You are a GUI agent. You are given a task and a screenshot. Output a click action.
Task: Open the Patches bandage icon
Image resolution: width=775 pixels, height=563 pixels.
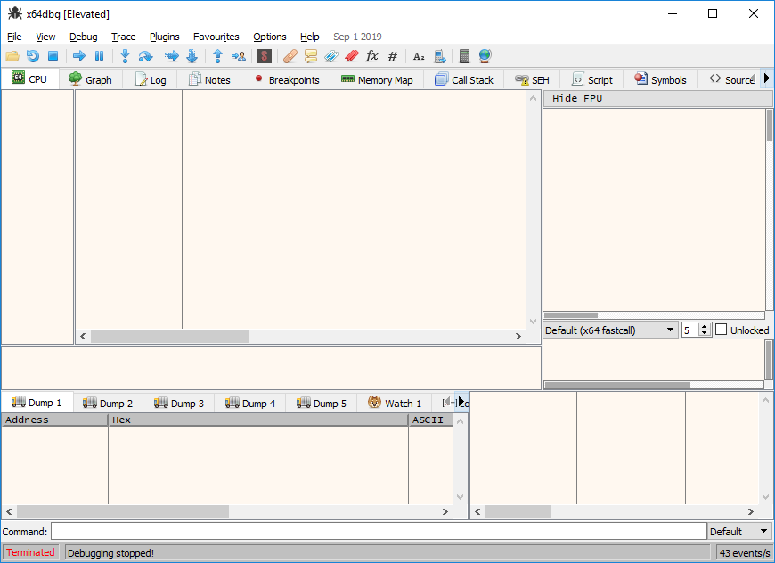(290, 56)
